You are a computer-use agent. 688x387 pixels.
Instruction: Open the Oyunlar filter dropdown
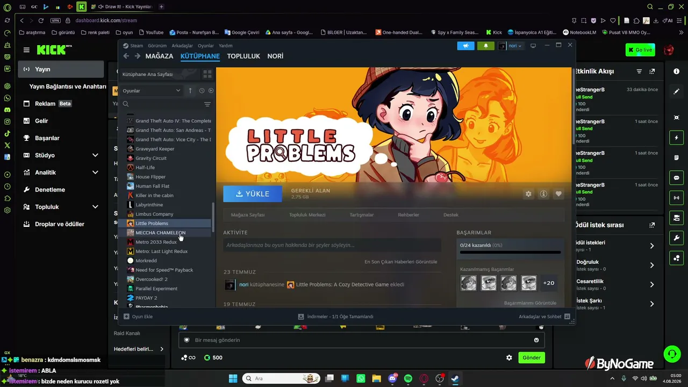pos(152,91)
